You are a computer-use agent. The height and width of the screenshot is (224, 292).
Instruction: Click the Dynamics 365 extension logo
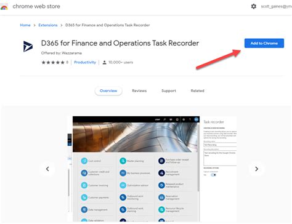pos(28,46)
